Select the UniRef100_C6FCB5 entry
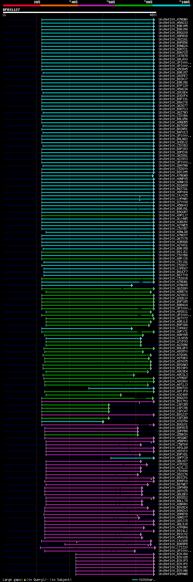This screenshot has width=193, height=582. pyautogui.click(x=173, y=405)
